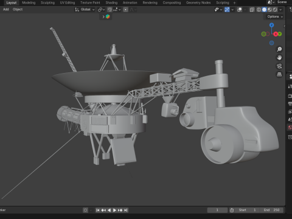Open proportional editing falloff dropdown
This screenshot has height=219, width=292.
coord(133,10)
